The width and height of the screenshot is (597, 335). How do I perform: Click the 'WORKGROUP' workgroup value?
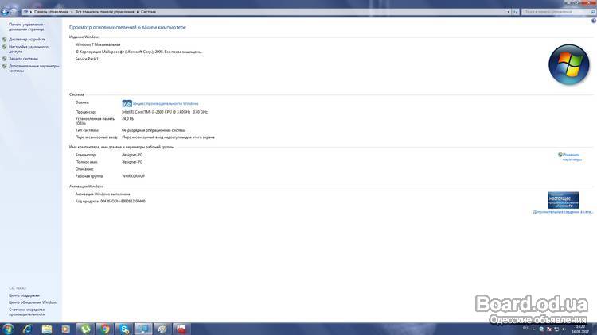133,176
